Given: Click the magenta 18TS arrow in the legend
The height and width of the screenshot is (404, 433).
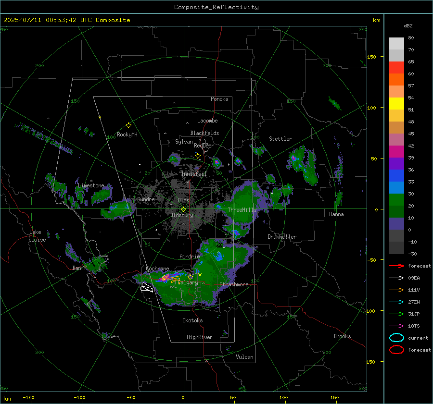Looking at the screenshot, I should 396,326.
